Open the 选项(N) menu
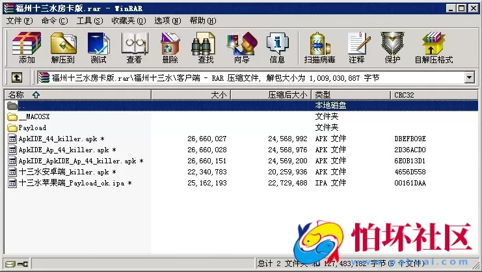Screen dimensions: 482x272 168,21
